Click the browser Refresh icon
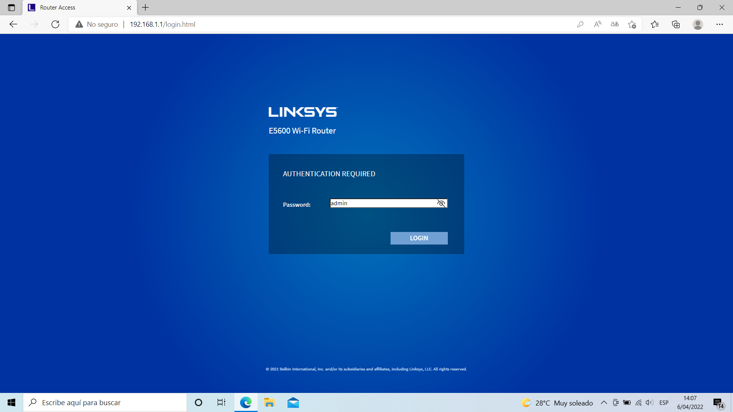 click(x=55, y=24)
